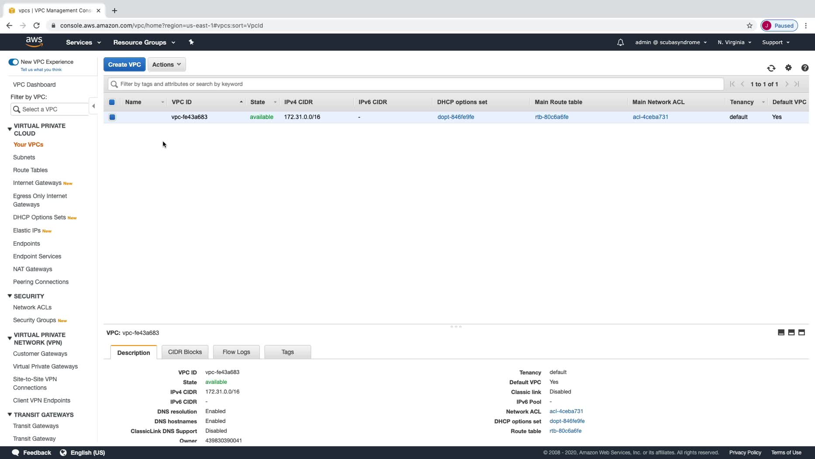The height and width of the screenshot is (459, 815).
Task: Open VPC Dashboard in the sidebar
Action: point(34,85)
